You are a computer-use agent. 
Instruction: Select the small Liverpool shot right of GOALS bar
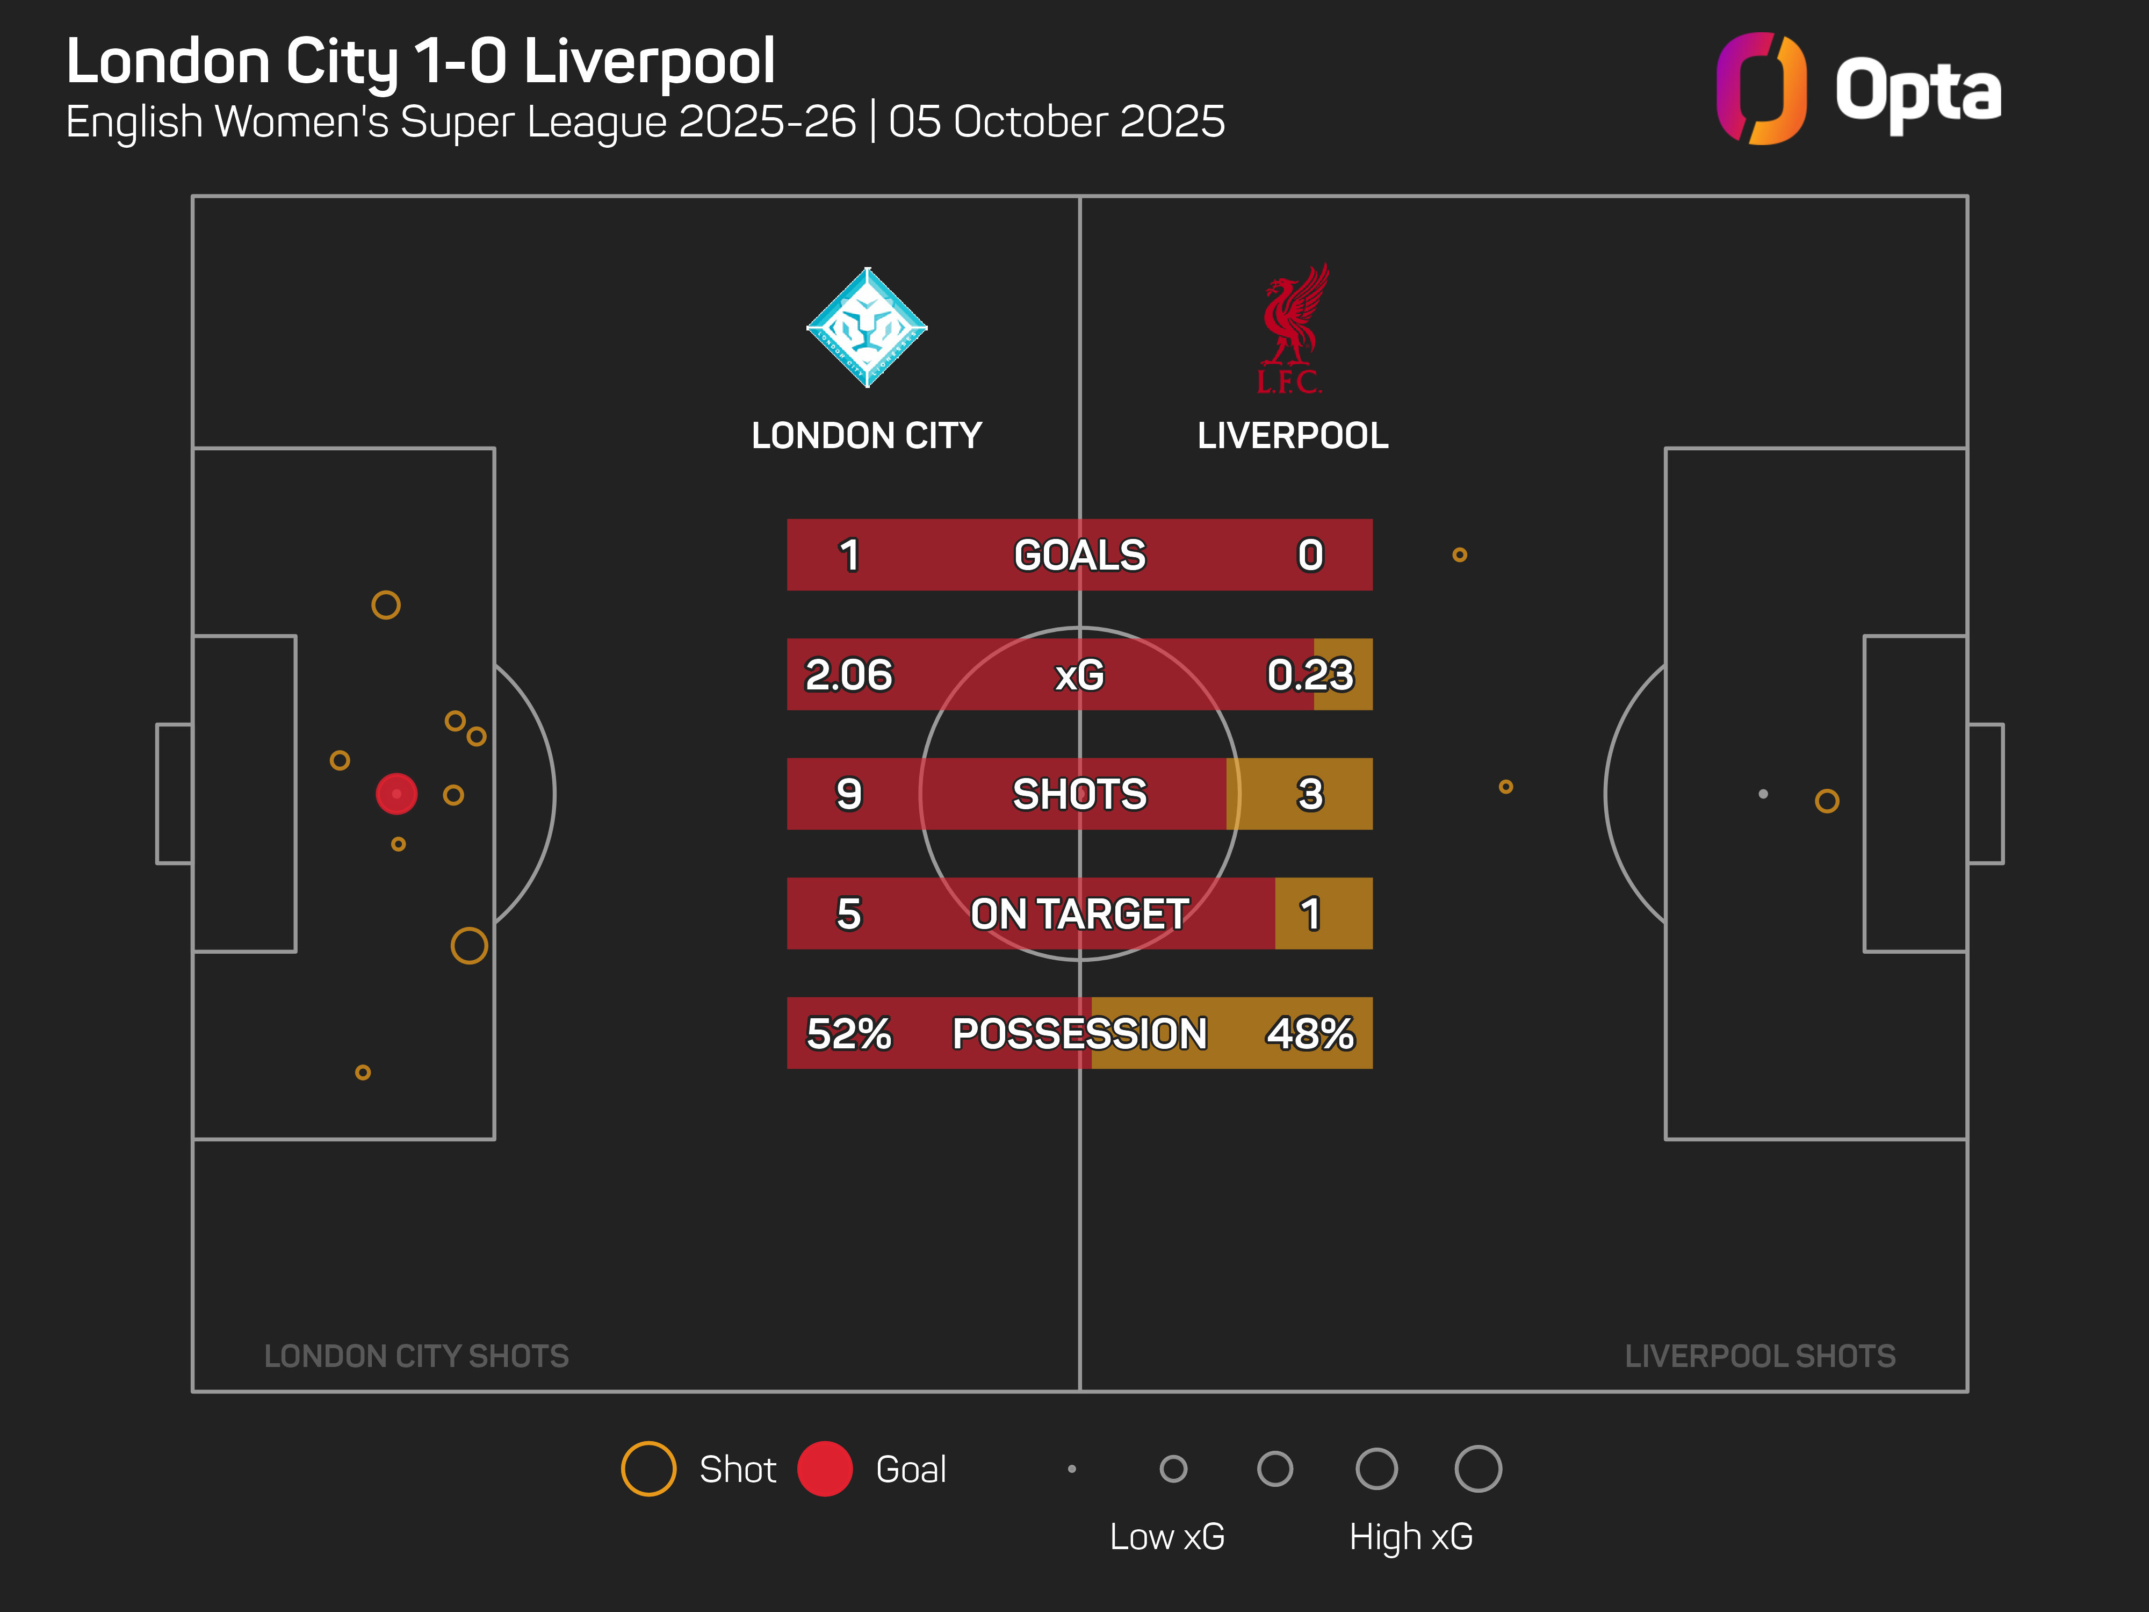[1459, 555]
